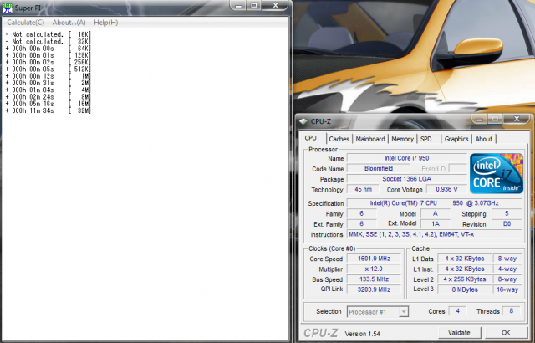This screenshot has width=535, height=343.
Task: Click the Super PI title bar icon
Action: (x=8, y=8)
